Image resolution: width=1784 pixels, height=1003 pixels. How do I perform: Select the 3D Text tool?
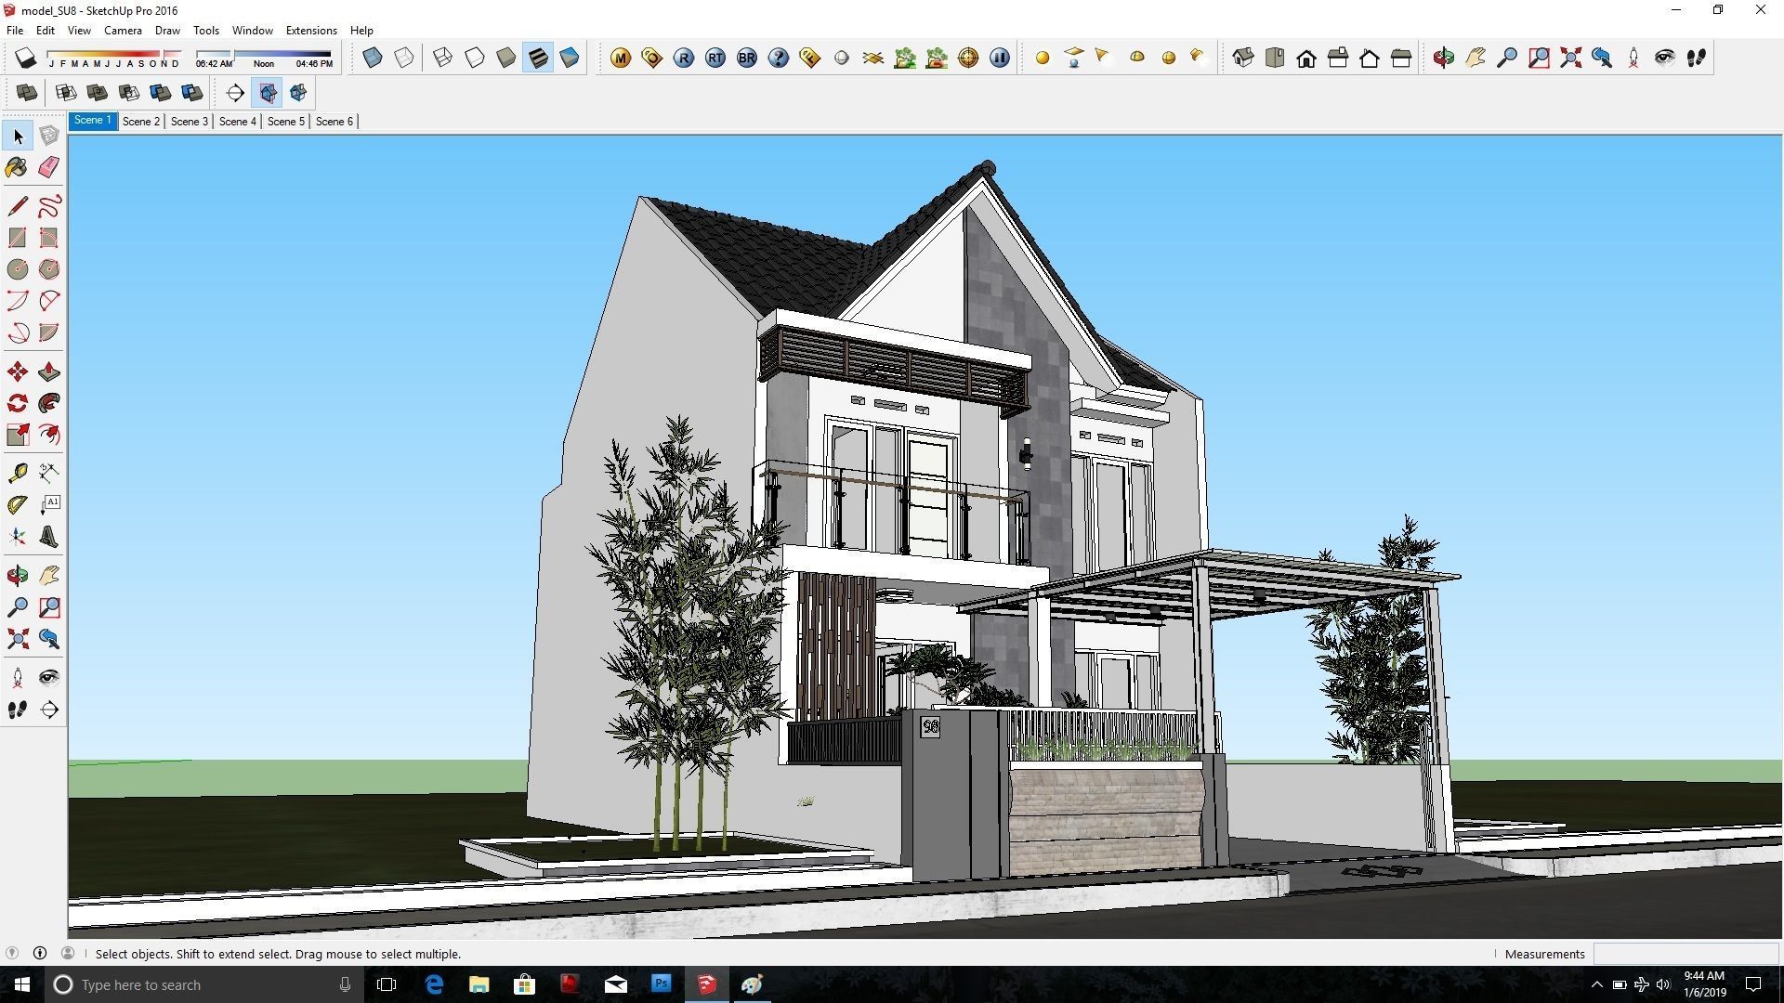tap(49, 537)
